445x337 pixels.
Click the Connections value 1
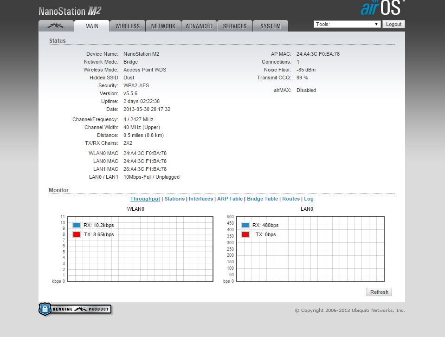pyautogui.click(x=298, y=62)
